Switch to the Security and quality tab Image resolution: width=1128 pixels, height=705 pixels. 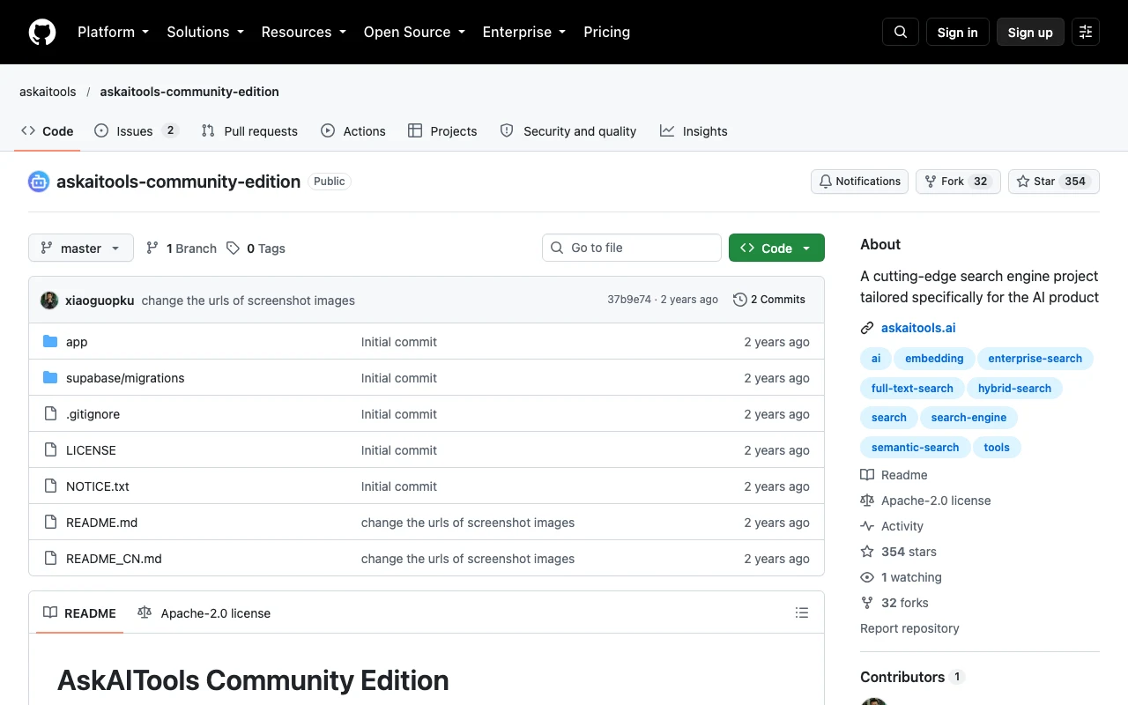pos(568,131)
